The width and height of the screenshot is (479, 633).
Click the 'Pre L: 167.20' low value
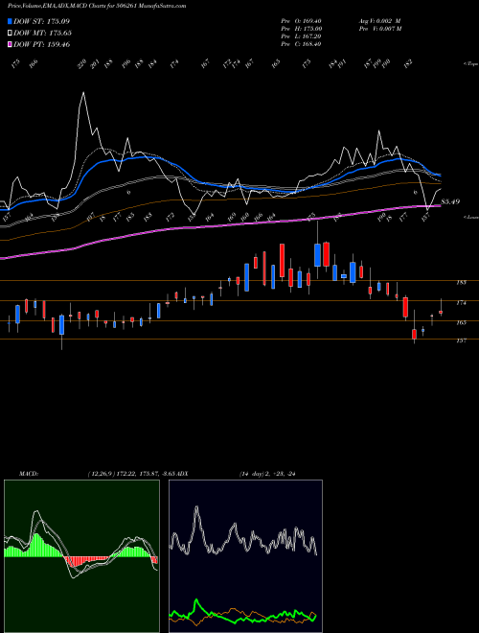(x=301, y=36)
